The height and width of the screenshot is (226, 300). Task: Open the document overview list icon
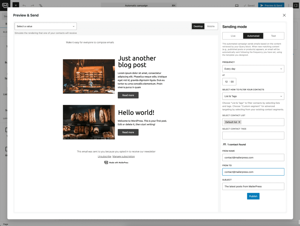pos(40,5)
